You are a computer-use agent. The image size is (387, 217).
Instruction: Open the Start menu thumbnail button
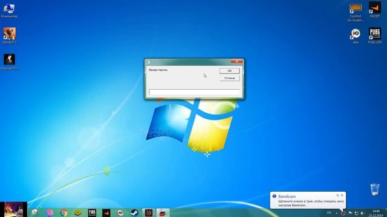[13, 209]
